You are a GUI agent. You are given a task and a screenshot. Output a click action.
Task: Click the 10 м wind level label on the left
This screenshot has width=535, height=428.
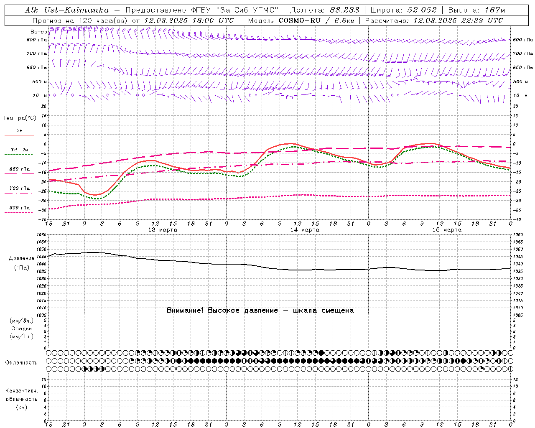[40, 96]
